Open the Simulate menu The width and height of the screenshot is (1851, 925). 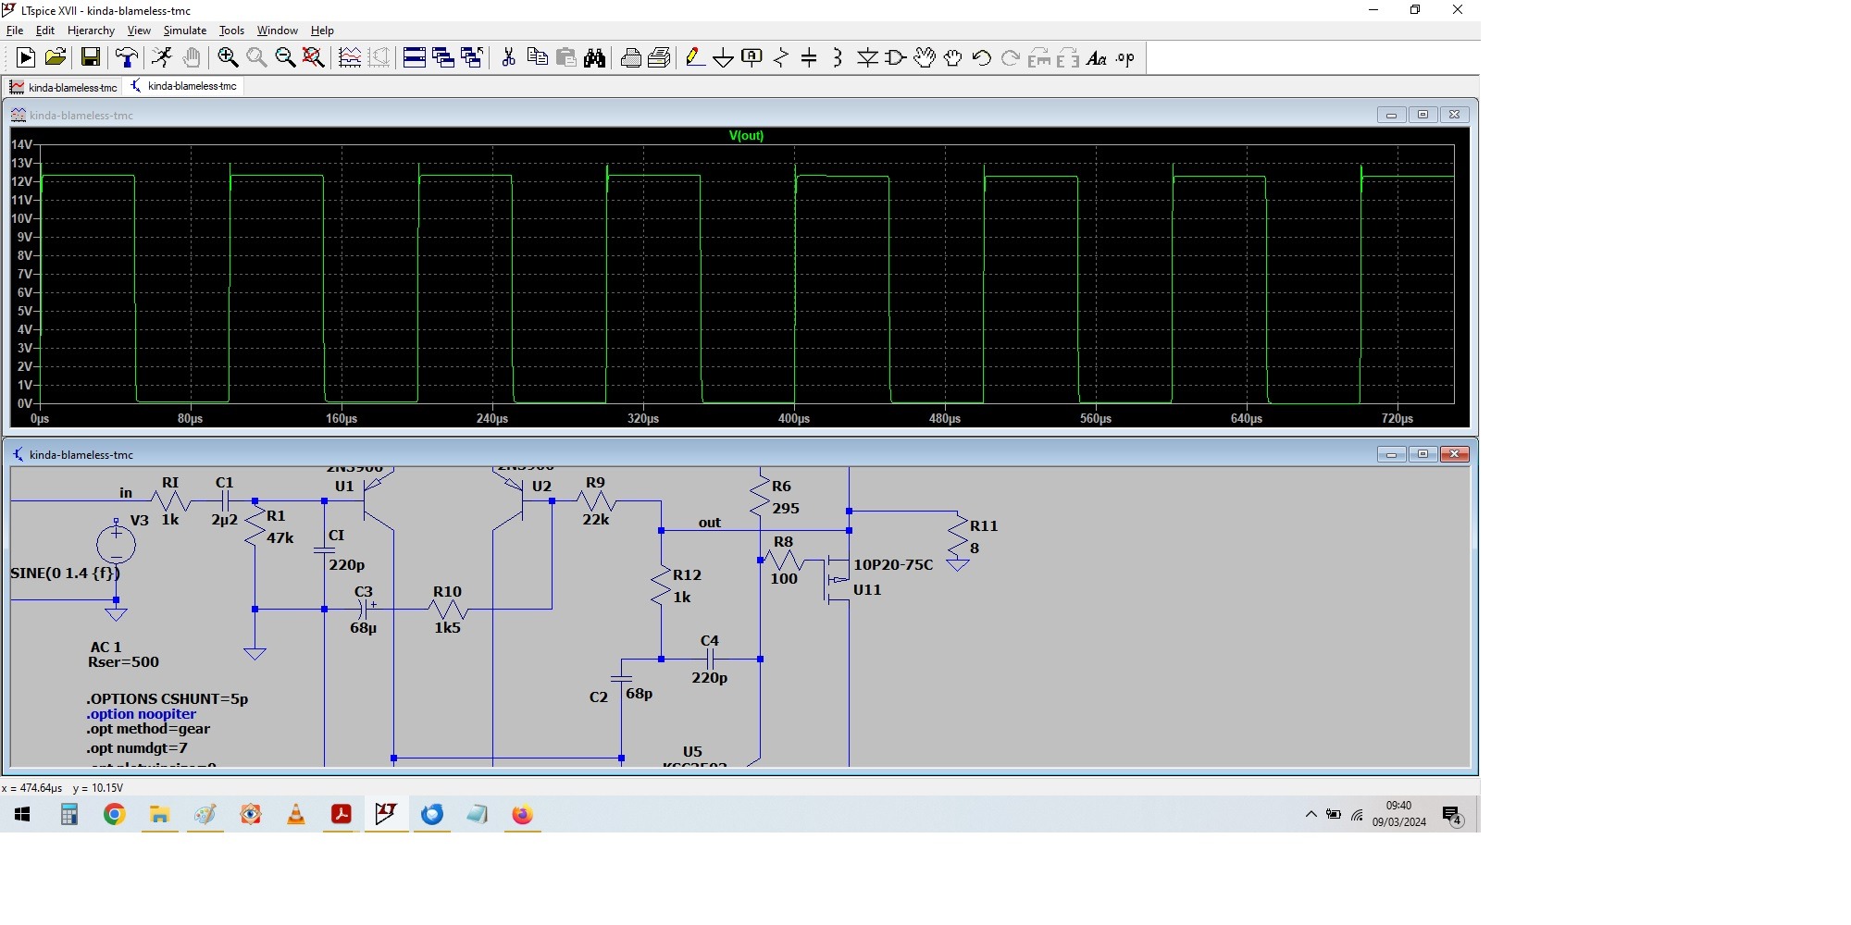coord(185,31)
